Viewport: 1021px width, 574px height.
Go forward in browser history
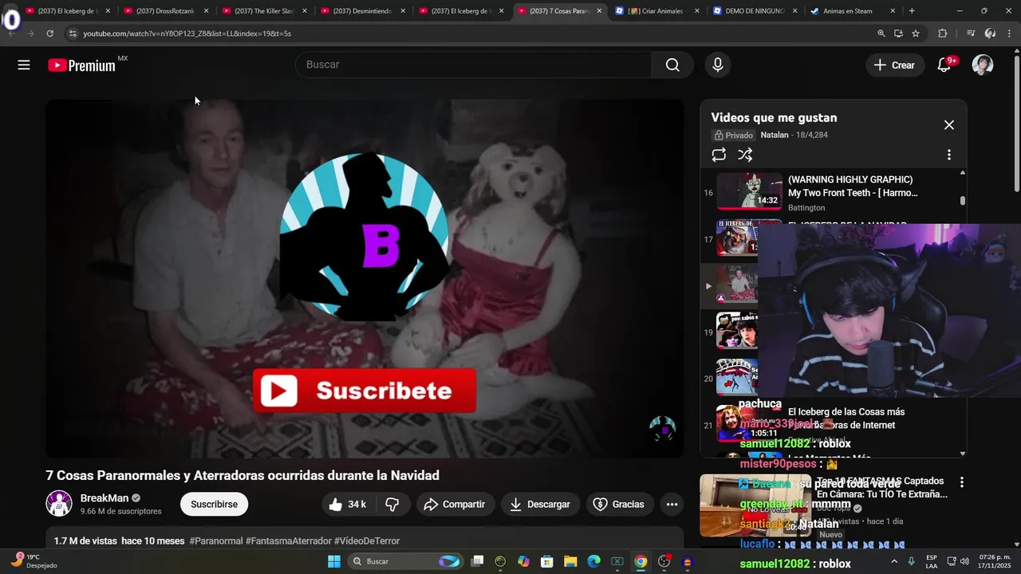30,33
